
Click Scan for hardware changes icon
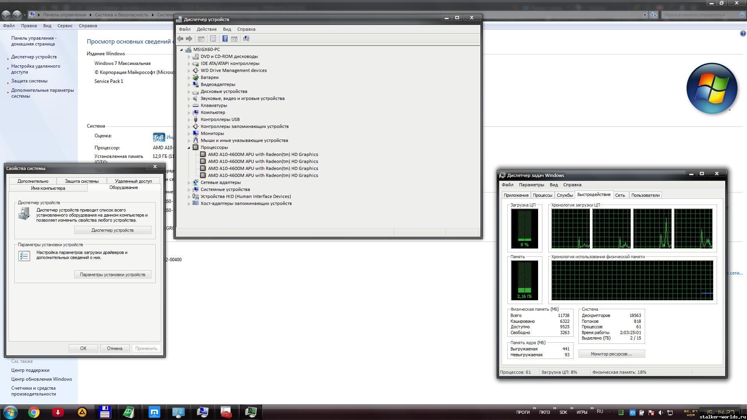coord(246,38)
